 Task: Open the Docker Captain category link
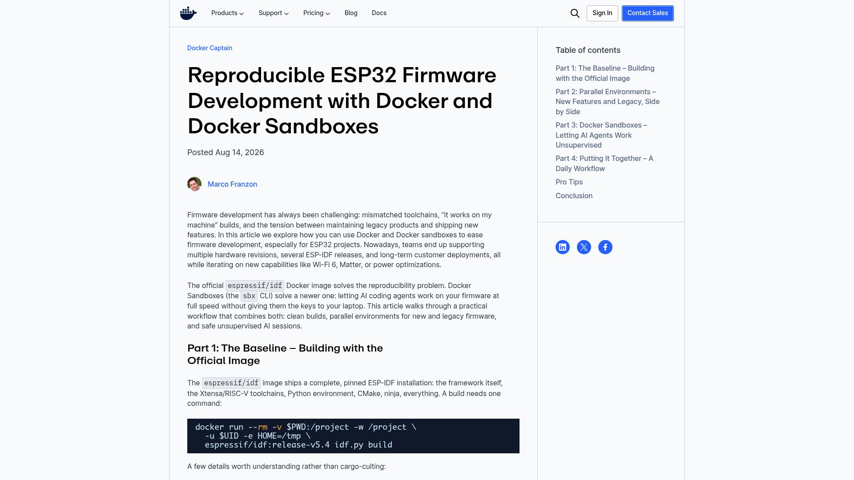(x=209, y=48)
